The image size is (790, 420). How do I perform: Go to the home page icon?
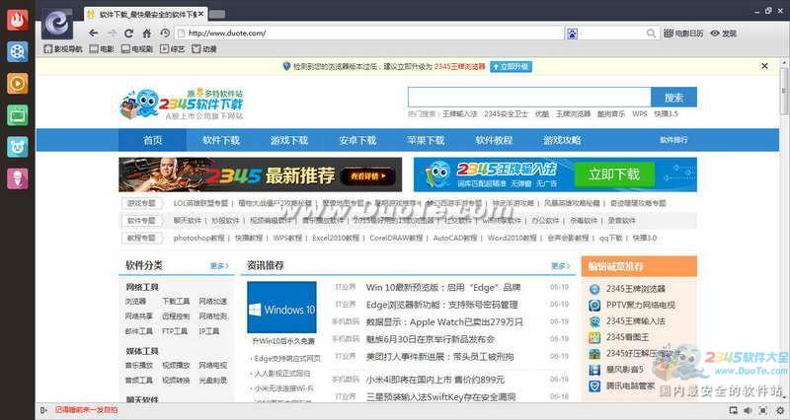coord(146,34)
